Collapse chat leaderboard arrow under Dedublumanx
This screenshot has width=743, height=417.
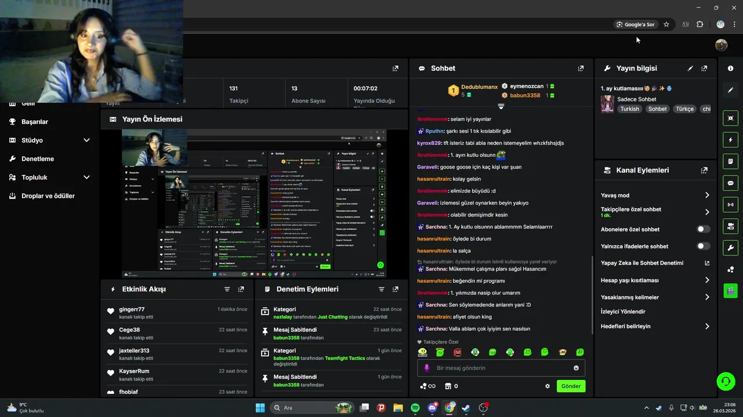(x=501, y=107)
